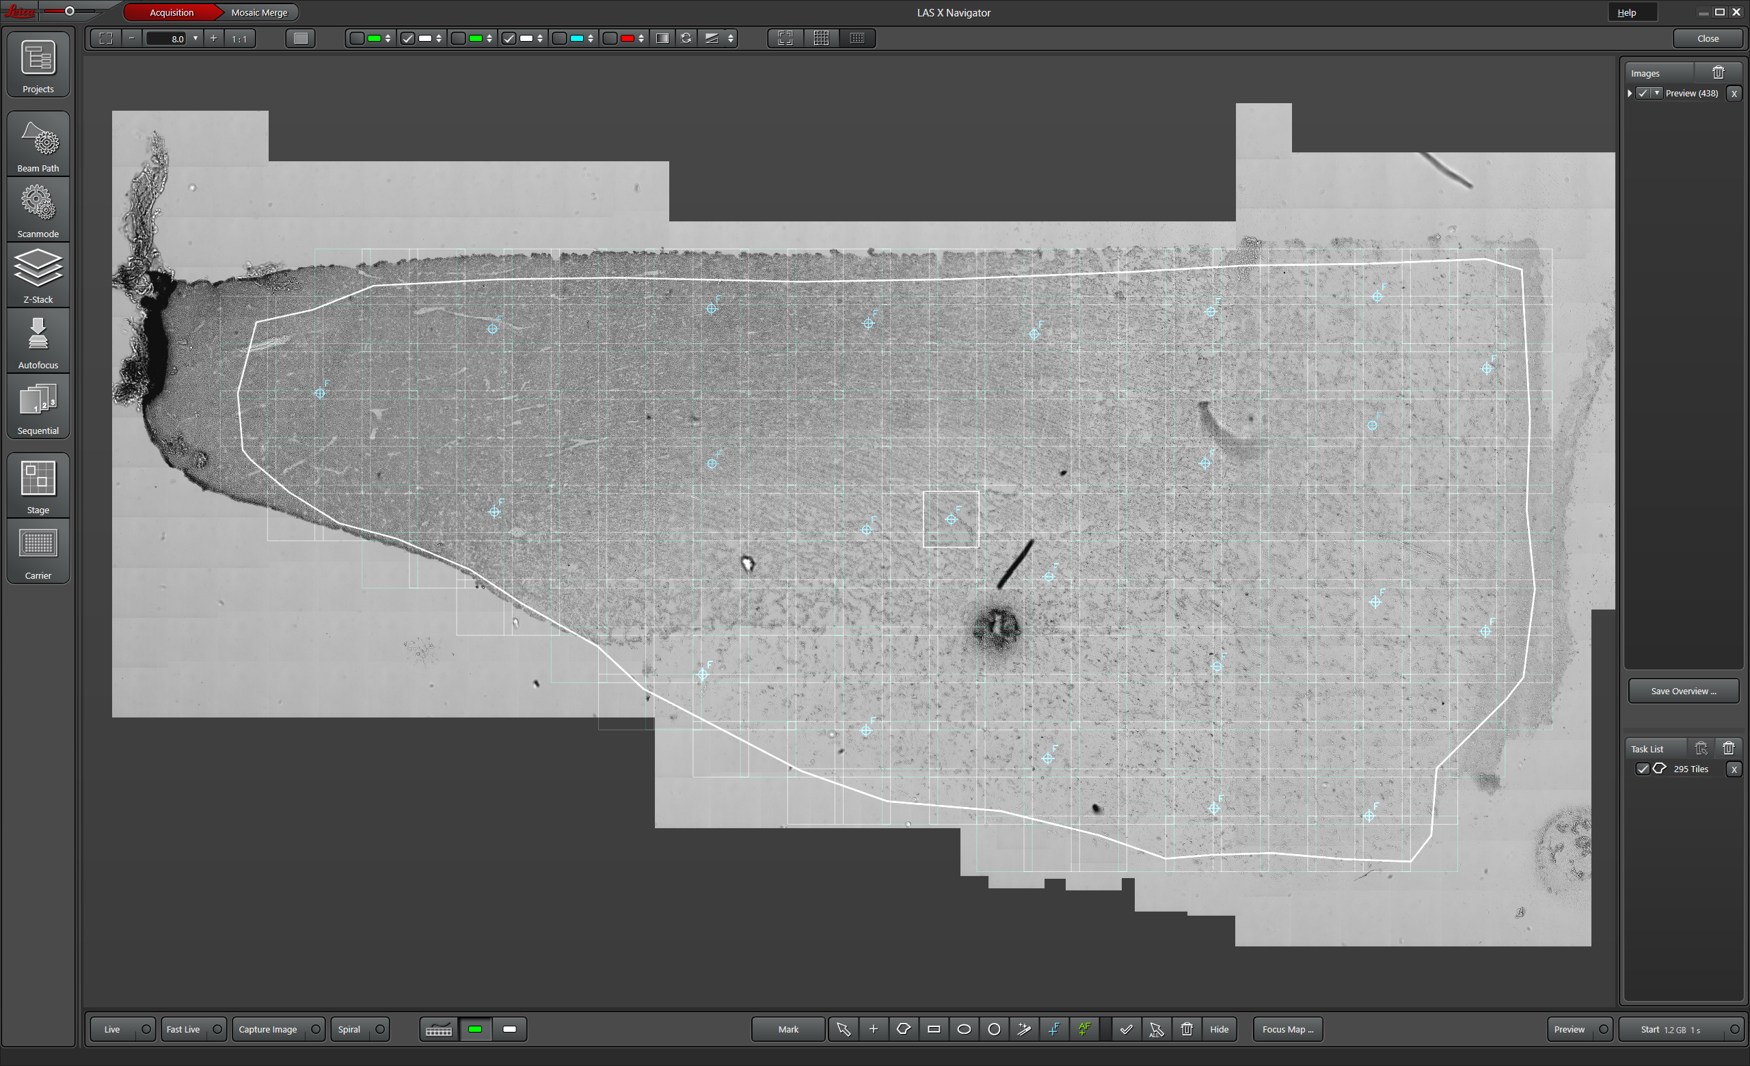The image size is (1750, 1066).
Task: Open the Preview image options dropdown arrow
Action: coord(1657,93)
